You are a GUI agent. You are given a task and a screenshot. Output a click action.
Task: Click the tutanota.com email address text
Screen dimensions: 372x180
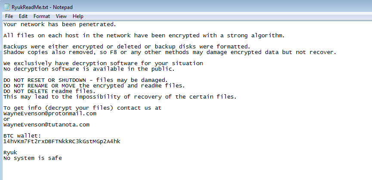[46, 125]
